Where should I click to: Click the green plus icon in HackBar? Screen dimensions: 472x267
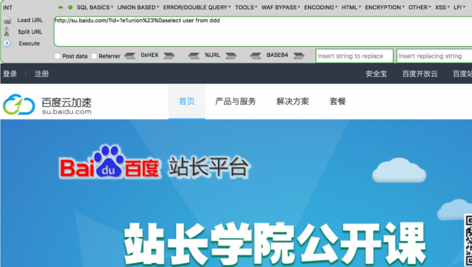[70, 7]
